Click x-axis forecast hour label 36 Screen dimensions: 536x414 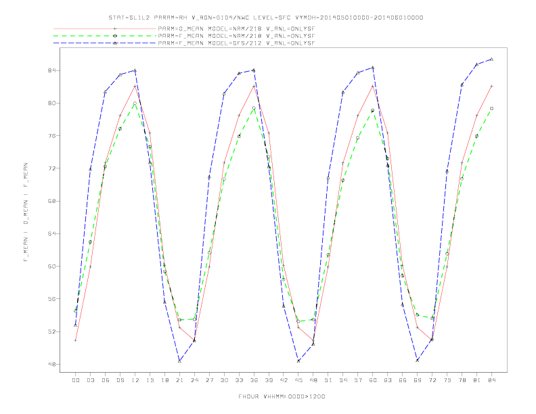pos(254,380)
